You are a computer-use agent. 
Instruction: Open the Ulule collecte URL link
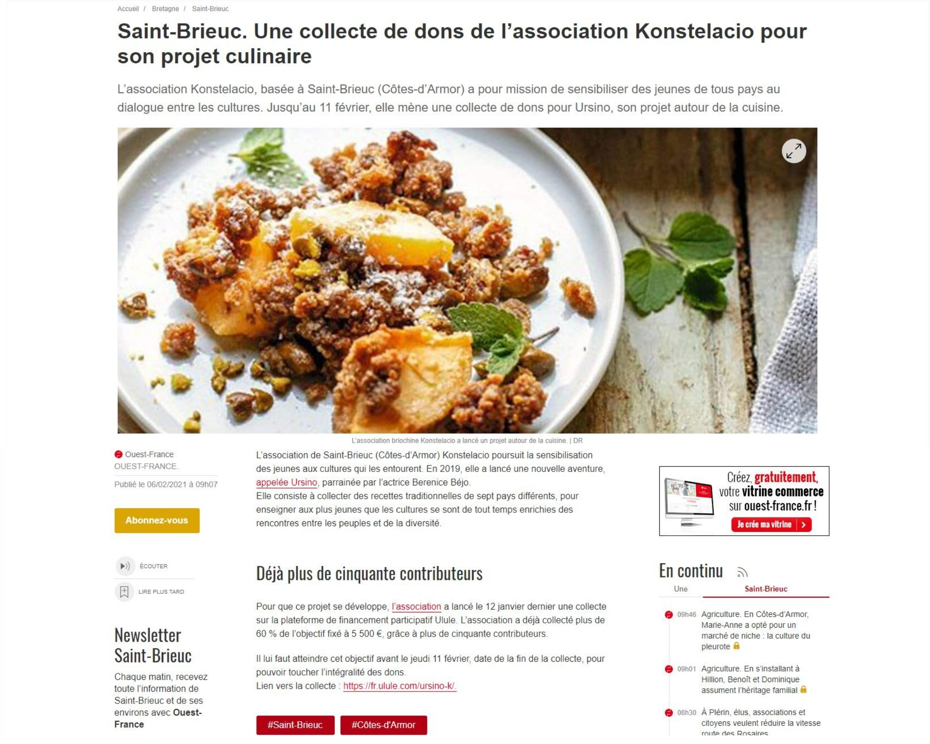[400, 686]
